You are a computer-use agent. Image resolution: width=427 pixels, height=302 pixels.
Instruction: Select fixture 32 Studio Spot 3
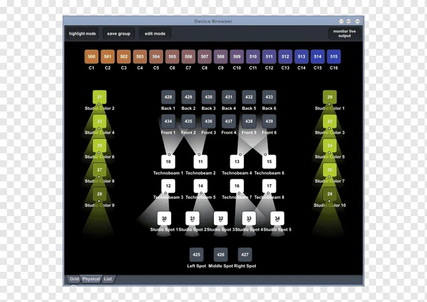tap(221, 218)
